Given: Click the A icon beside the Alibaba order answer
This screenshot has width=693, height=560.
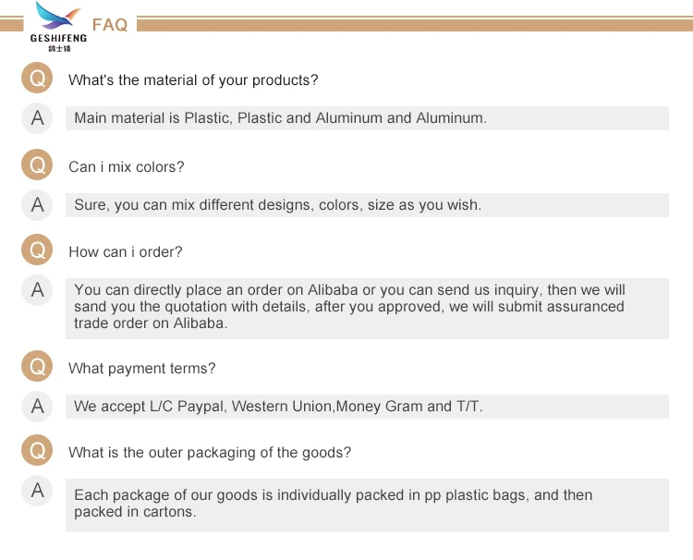Looking at the screenshot, I should (37, 290).
